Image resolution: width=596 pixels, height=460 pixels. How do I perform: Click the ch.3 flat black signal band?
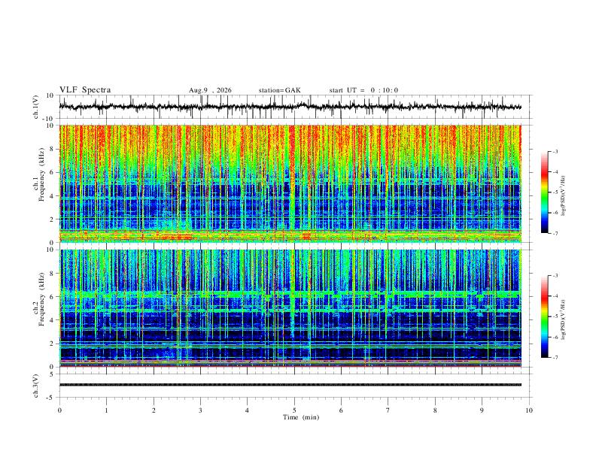(x=290, y=385)
